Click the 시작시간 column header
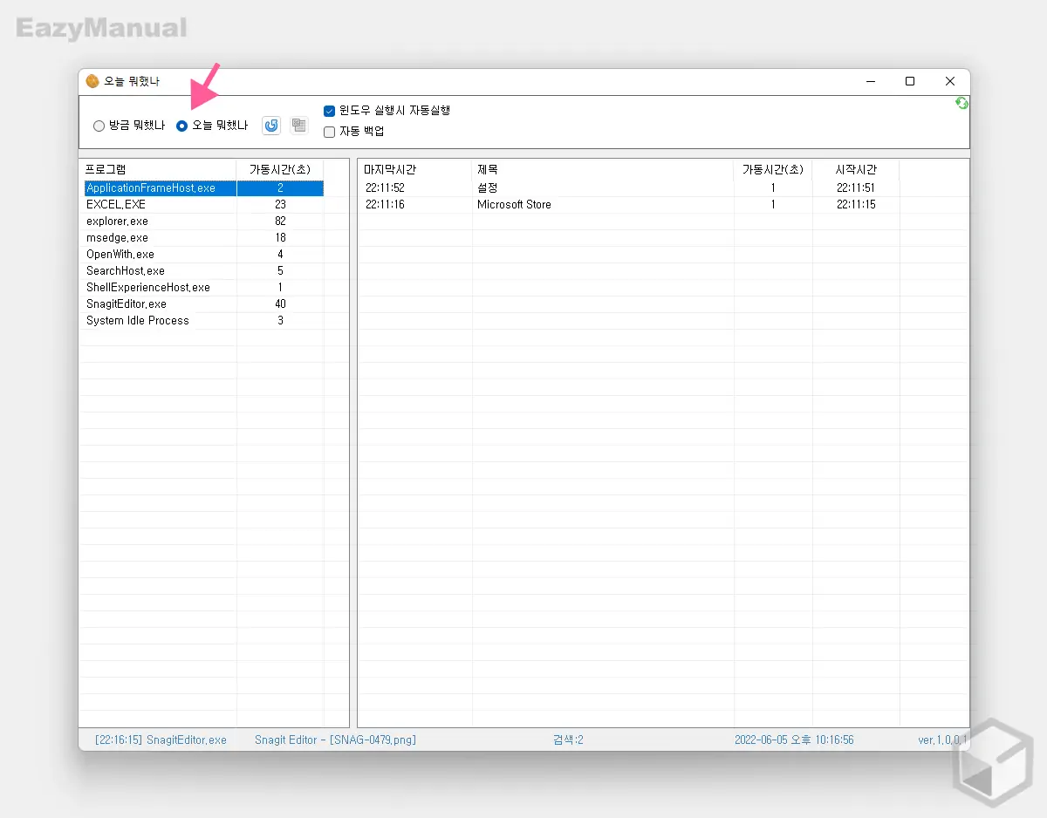The width and height of the screenshot is (1047, 818). pos(855,169)
